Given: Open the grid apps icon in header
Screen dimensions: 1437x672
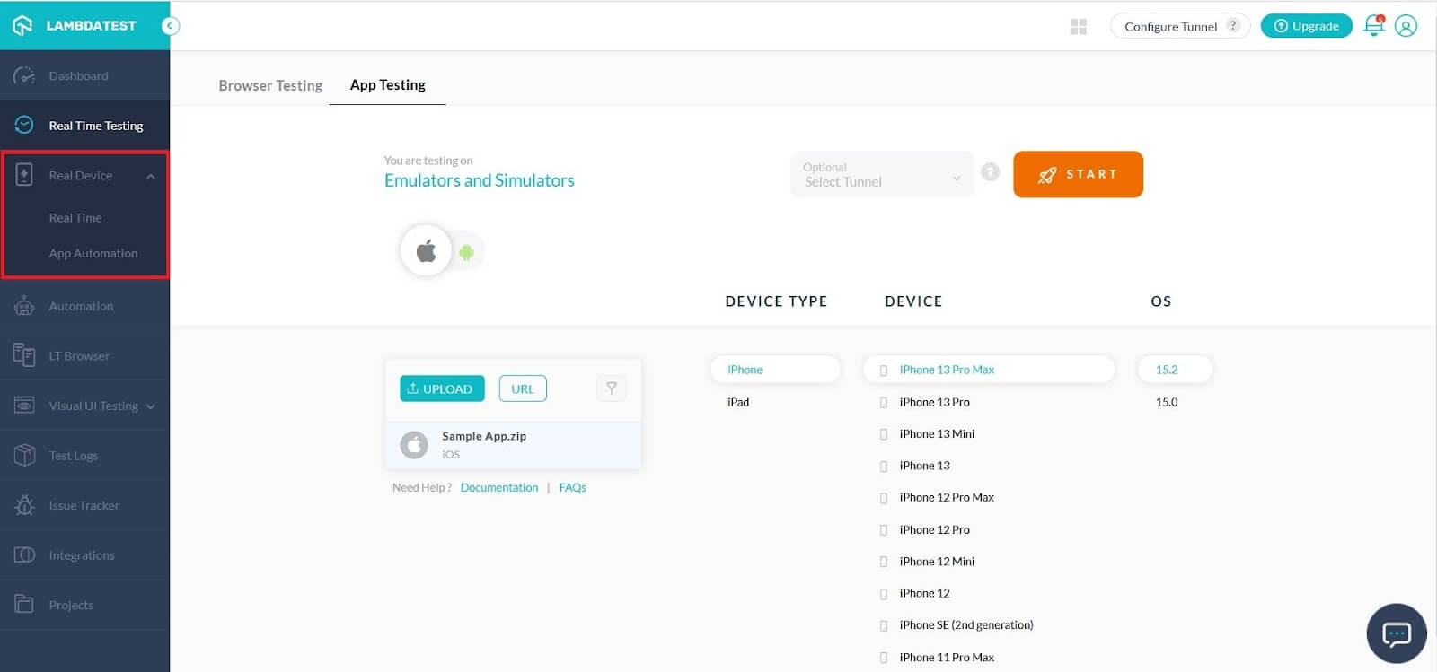Looking at the screenshot, I should (x=1079, y=27).
